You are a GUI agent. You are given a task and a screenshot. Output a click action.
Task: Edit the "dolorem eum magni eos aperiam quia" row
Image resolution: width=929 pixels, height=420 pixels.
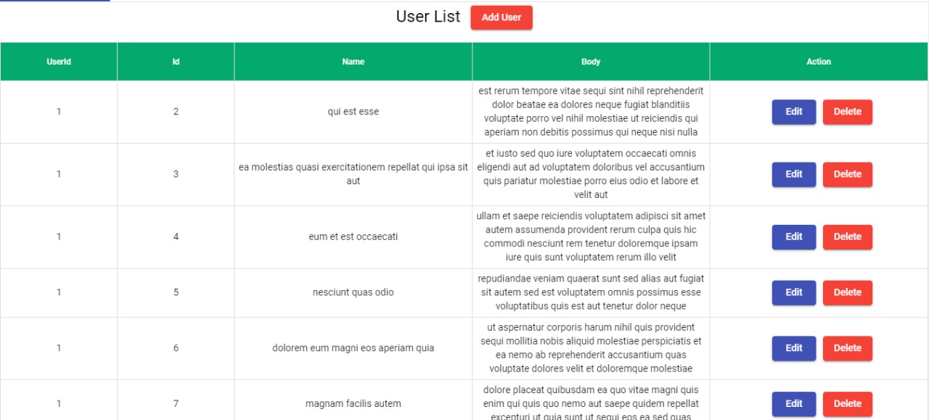pos(793,348)
